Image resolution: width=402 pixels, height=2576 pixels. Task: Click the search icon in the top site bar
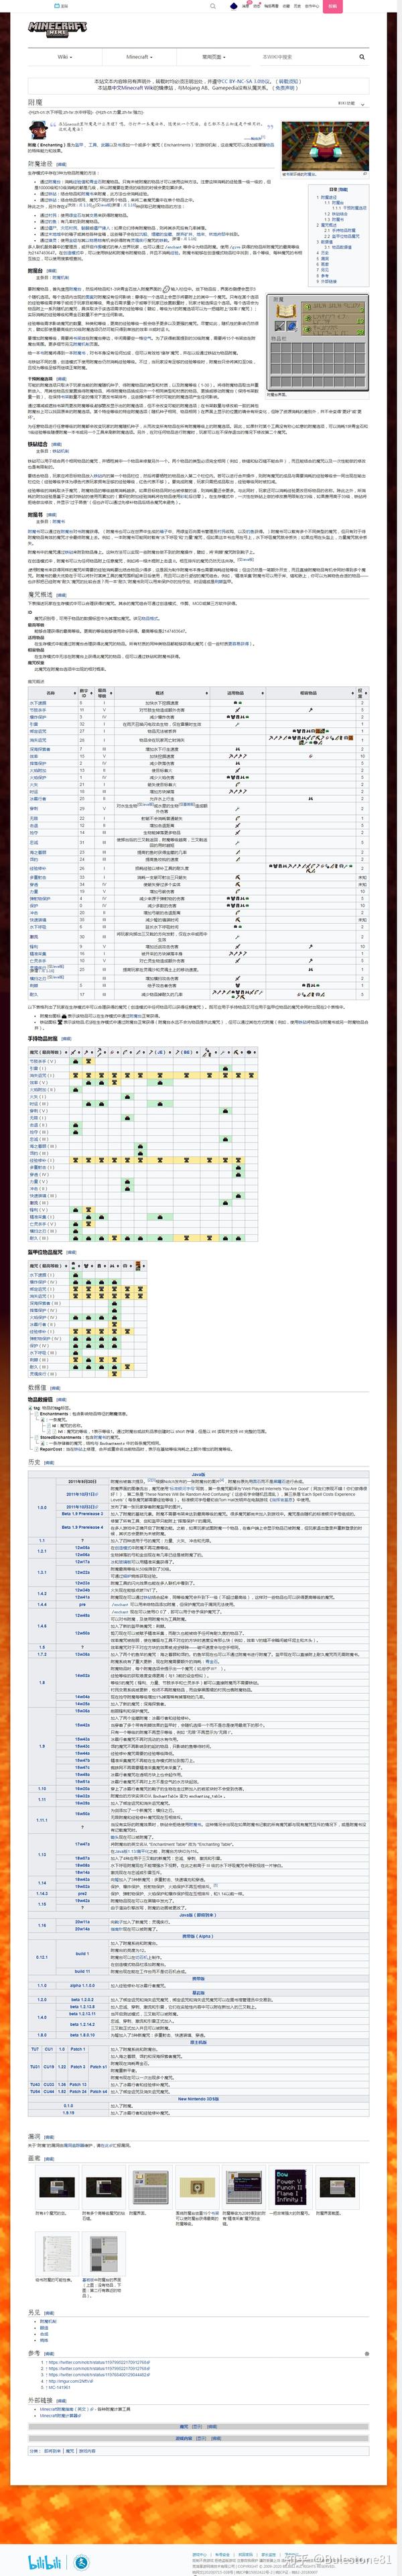tap(212, 6)
